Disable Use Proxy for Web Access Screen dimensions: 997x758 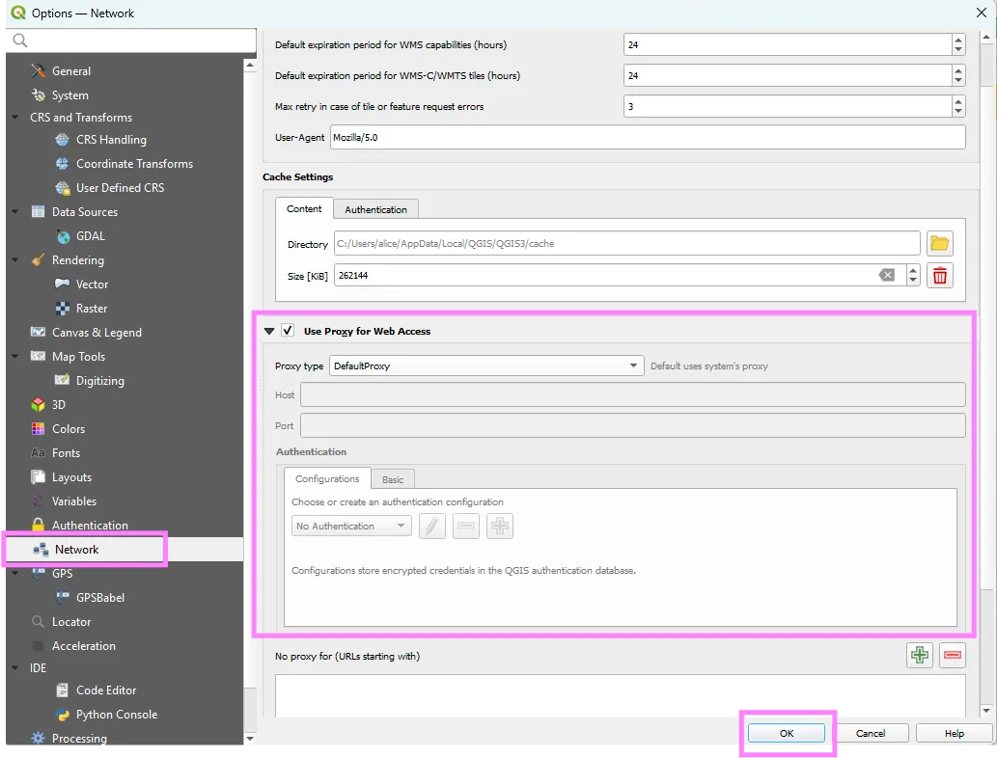pyautogui.click(x=287, y=329)
